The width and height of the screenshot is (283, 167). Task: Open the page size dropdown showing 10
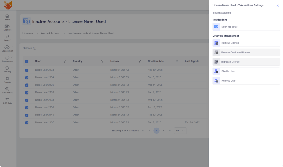click(x=180, y=130)
